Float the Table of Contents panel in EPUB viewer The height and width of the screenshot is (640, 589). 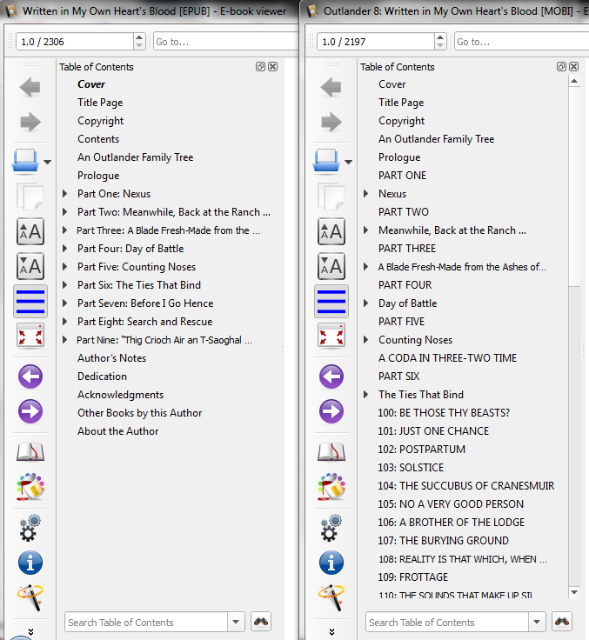[260, 67]
